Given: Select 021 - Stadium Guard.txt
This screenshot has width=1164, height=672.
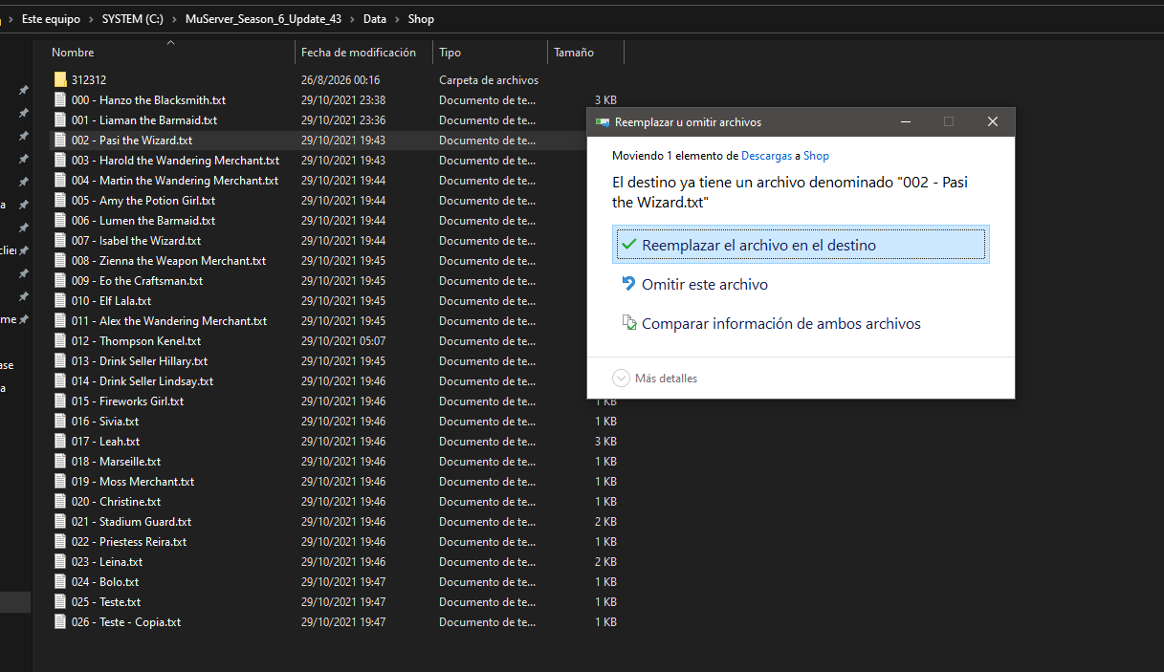Looking at the screenshot, I should click(131, 522).
